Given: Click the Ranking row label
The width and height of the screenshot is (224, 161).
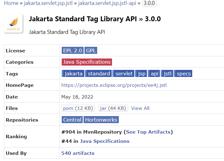Looking at the screenshot, I should point(16,137).
